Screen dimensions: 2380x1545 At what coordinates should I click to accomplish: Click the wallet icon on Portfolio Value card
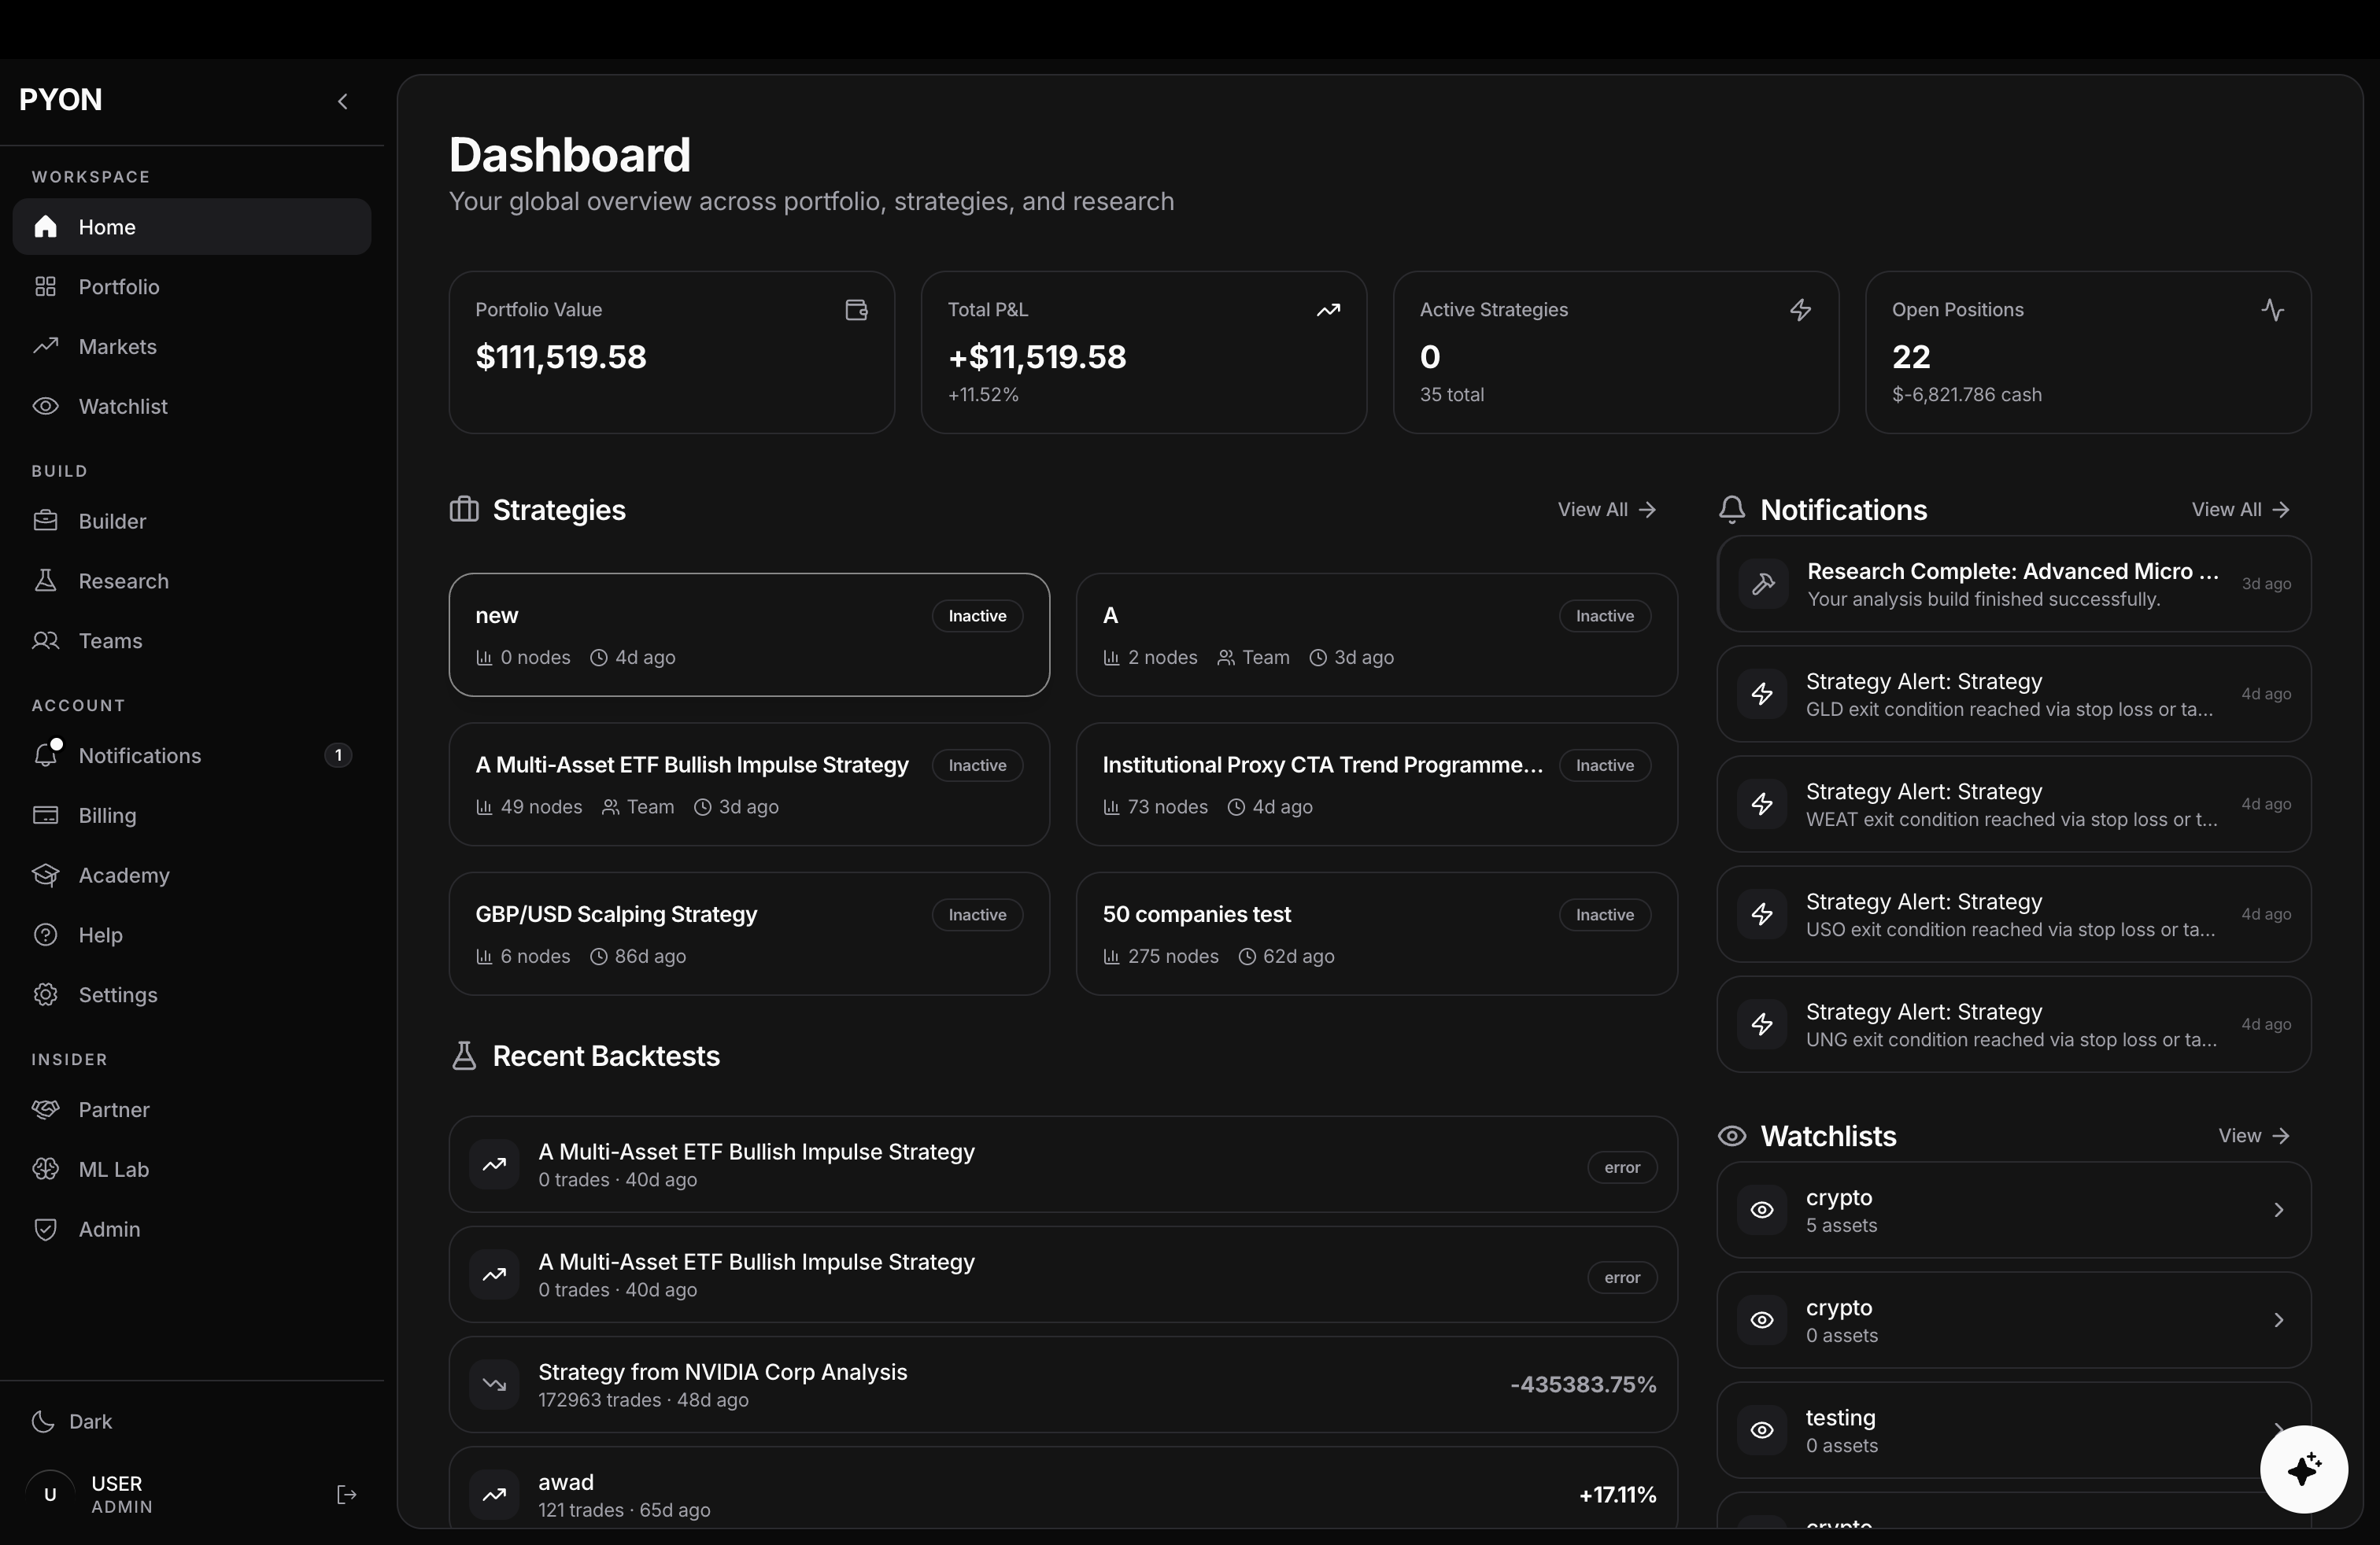coord(856,310)
